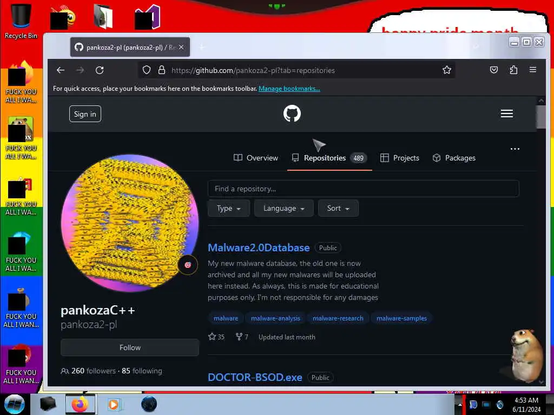Click the padlock site info icon
The height and width of the screenshot is (415, 554).
click(162, 70)
